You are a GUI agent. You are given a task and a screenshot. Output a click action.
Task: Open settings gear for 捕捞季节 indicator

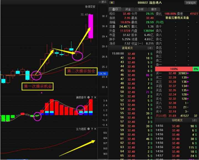click(89, 97)
